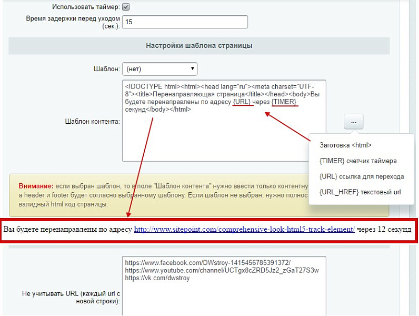Open the 'Шаблон' dropdown showing (нет)
The image size is (419, 316).
tap(160, 69)
